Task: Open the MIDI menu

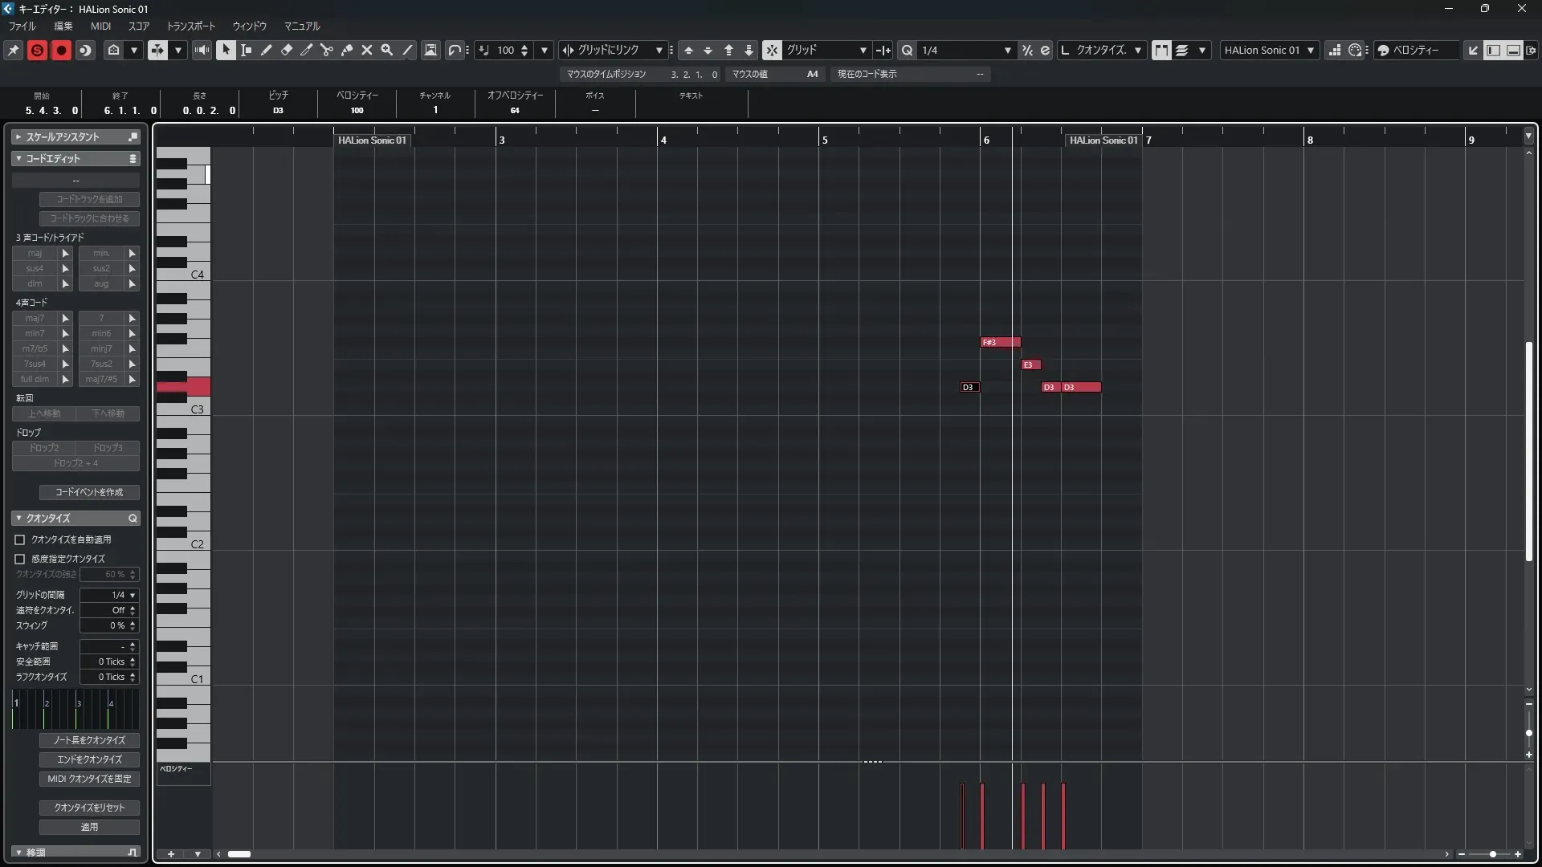Action: [100, 26]
